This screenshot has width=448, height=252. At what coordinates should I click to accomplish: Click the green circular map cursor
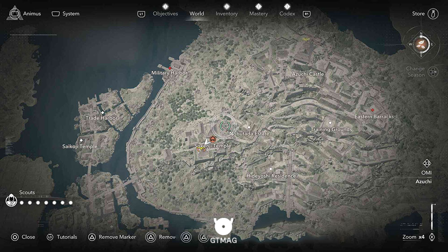225,126
